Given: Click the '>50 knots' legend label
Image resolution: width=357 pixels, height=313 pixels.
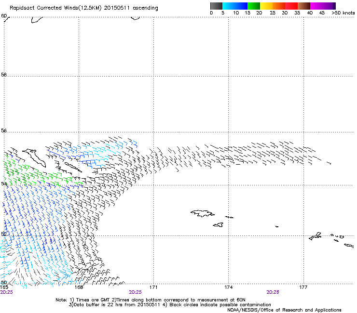Looking at the screenshot, I should coord(343,13).
